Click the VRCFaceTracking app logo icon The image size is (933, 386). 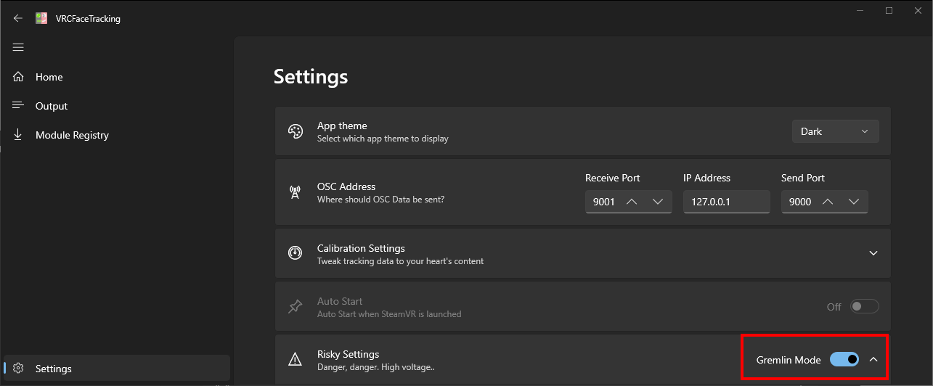42,19
